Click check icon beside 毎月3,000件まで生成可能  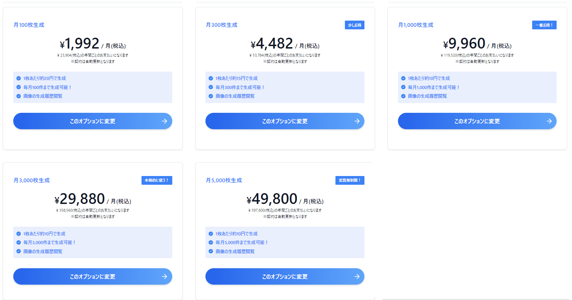click(19, 242)
